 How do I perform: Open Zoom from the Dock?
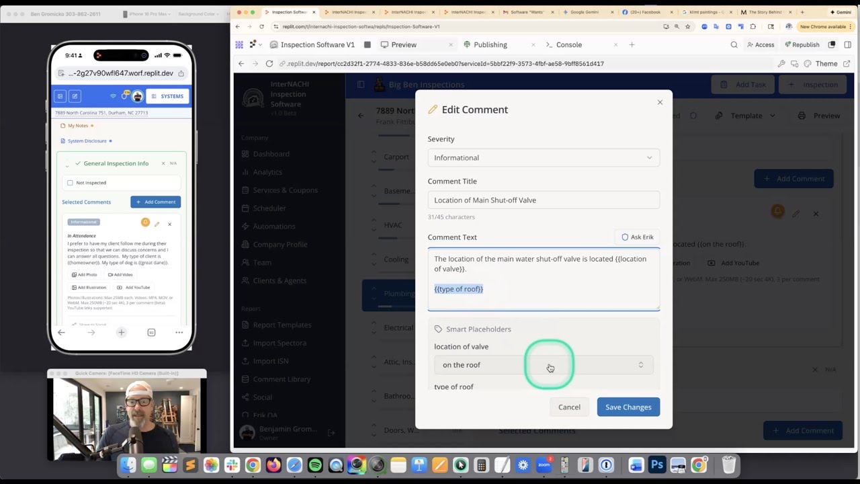[x=544, y=465]
